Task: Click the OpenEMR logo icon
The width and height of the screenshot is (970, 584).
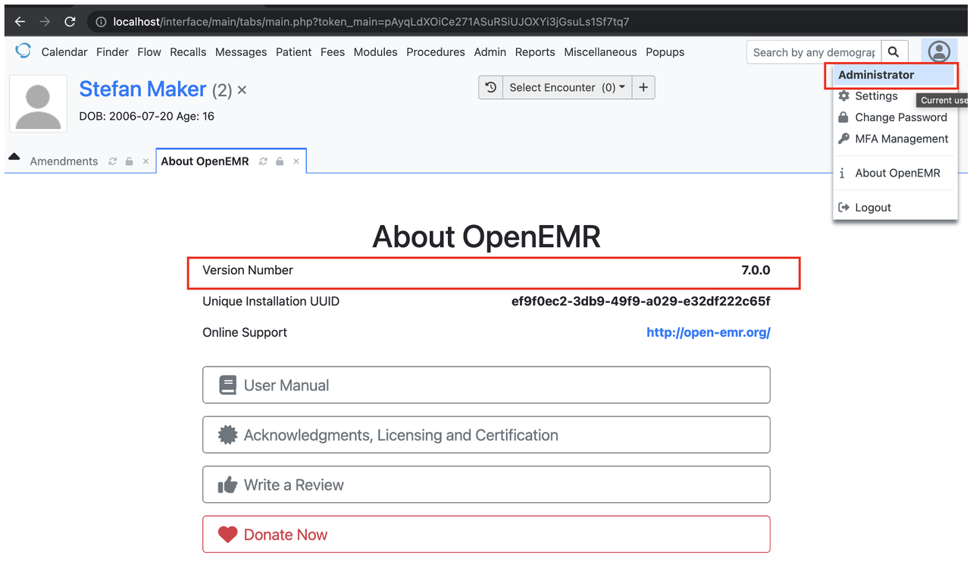Action: click(23, 51)
